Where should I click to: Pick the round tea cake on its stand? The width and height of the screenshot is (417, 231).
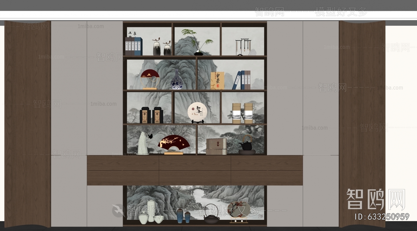(x=197, y=113)
